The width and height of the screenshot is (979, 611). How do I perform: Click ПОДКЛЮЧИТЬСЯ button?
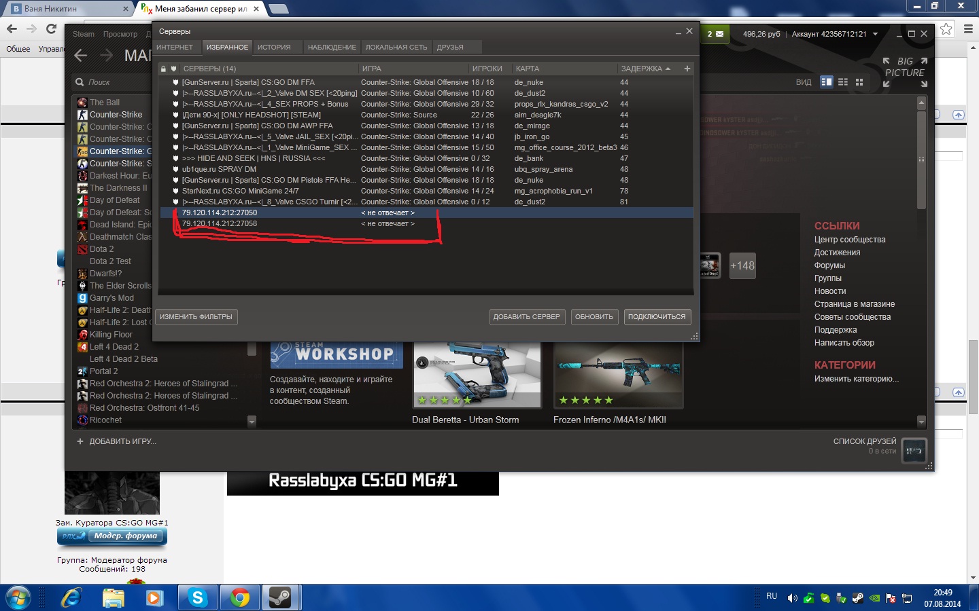click(657, 316)
